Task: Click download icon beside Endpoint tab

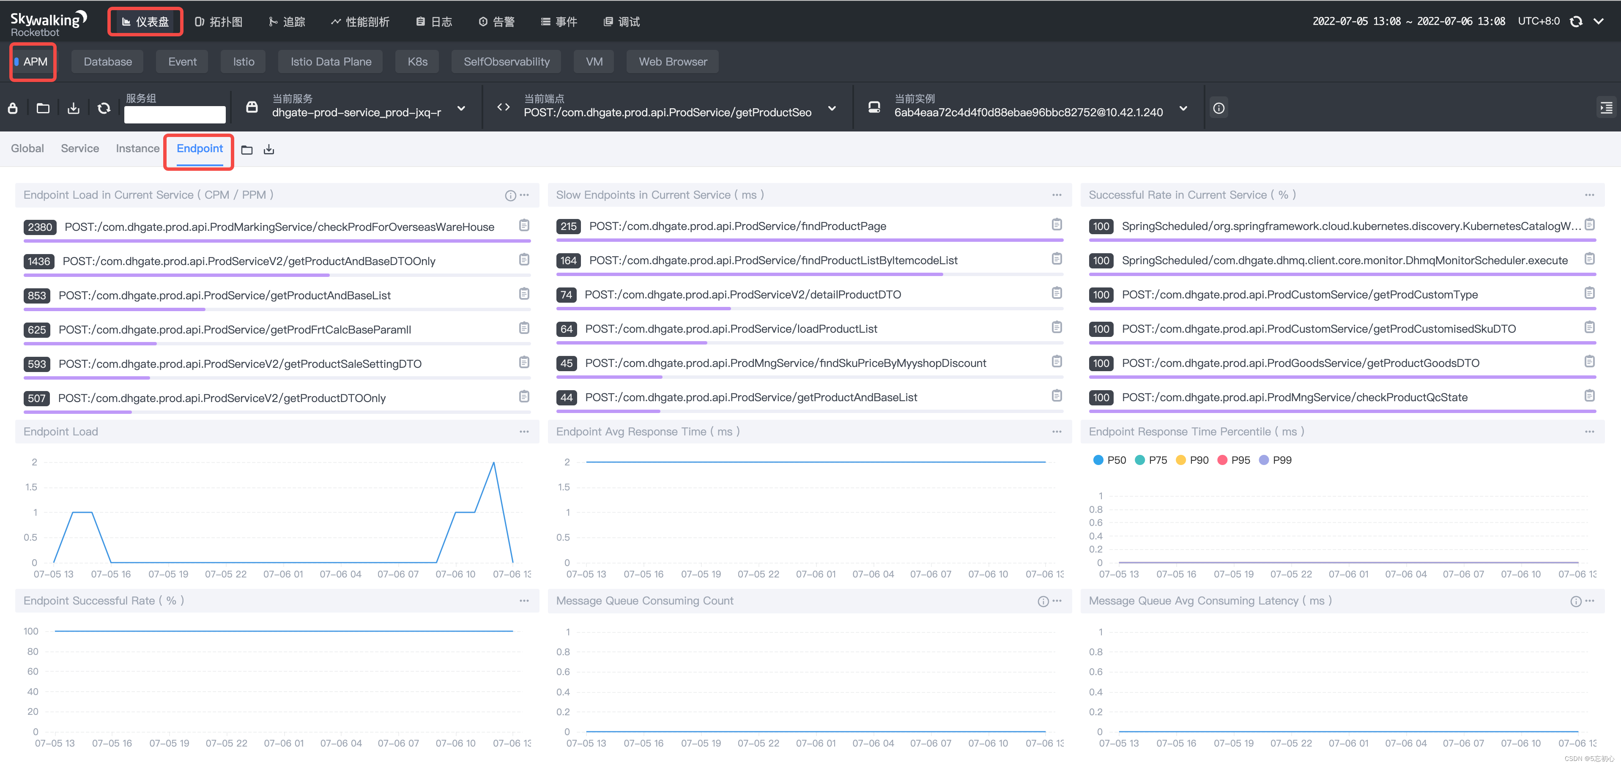Action: tap(269, 150)
